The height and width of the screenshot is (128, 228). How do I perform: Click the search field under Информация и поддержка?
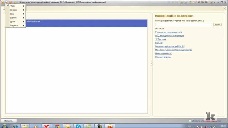tap(183, 25)
